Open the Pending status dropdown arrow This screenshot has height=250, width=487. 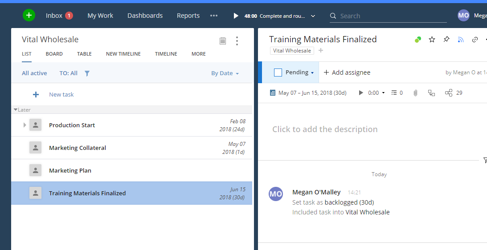(x=312, y=73)
